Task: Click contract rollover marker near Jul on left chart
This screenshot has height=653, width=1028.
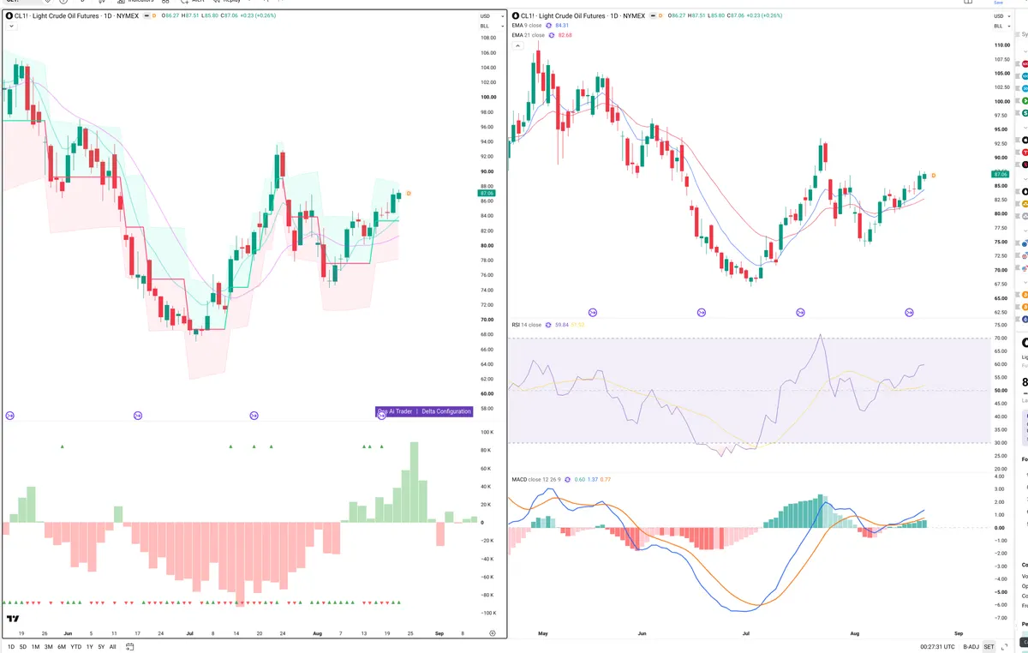Action: [x=254, y=416]
